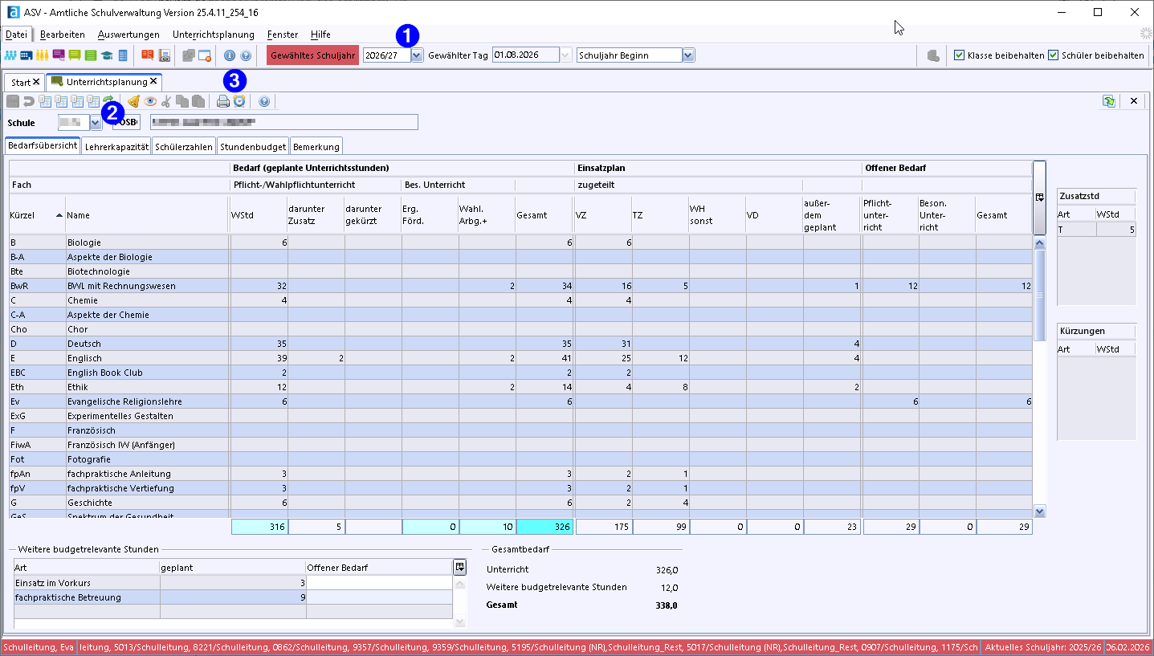Select the BWL mit Rechnungswesen row
Image resolution: width=1154 pixels, height=656 pixels.
tap(120, 286)
